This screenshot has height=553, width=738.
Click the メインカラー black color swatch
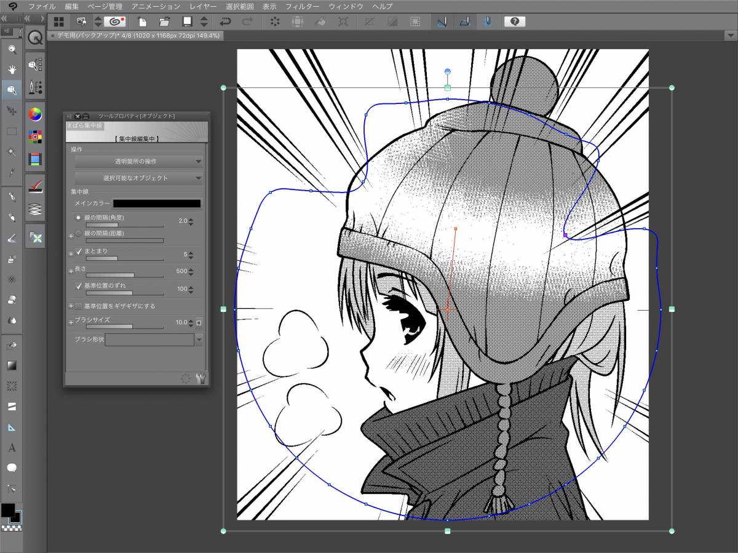coord(157,203)
